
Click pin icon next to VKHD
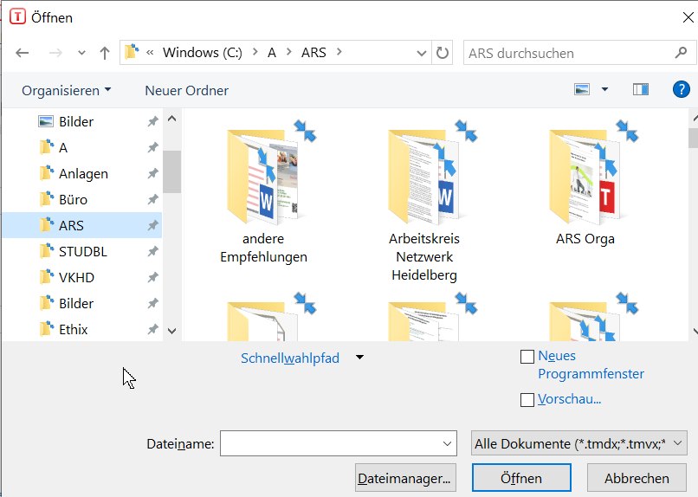point(152,277)
